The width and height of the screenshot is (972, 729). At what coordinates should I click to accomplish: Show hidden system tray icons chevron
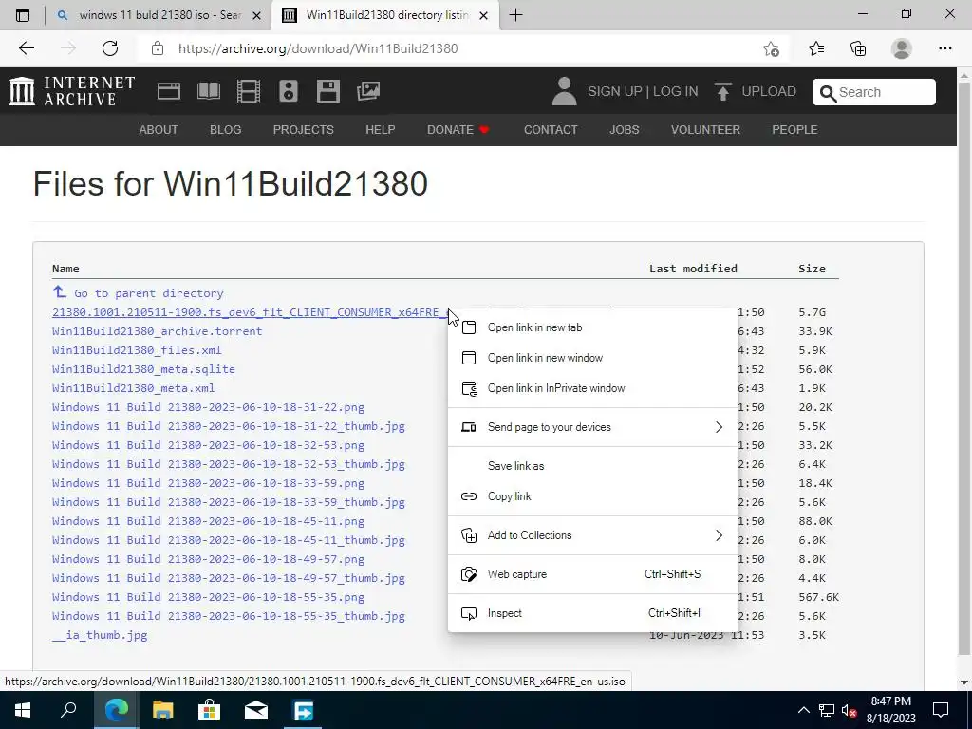click(x=803, y=710)
